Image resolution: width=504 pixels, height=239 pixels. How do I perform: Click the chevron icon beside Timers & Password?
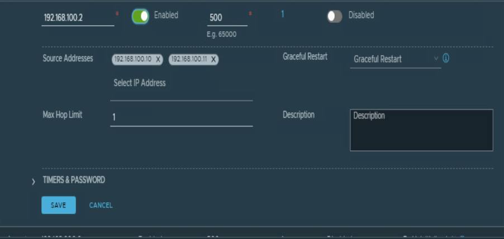click(x=34, y=181)
